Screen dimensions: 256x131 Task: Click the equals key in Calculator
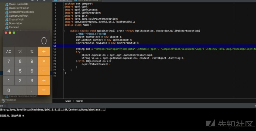point(44,90)
